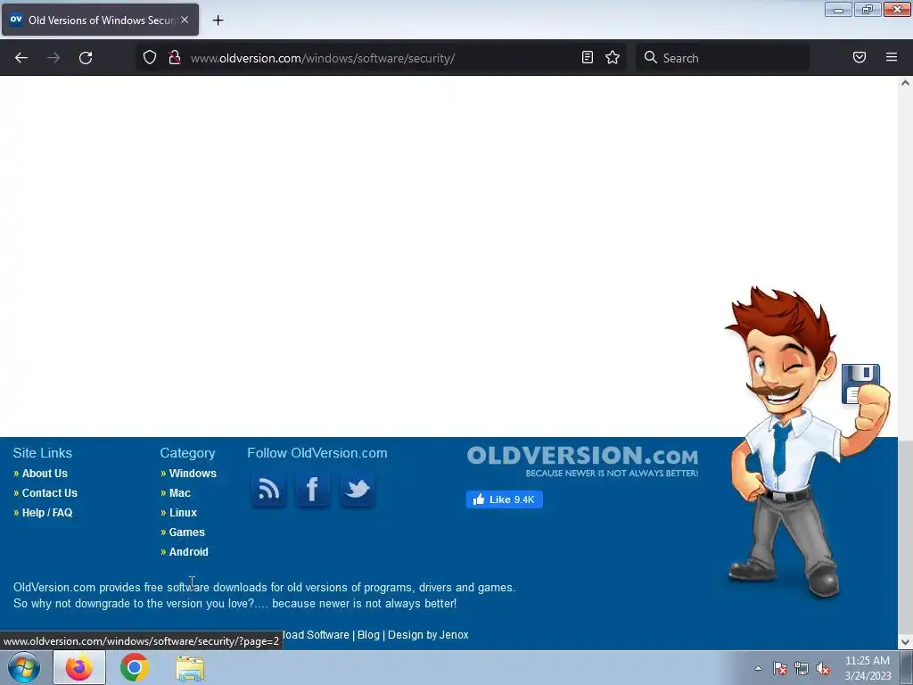Click the Facebook Like 9.4K button
This screenshot has width=913, height=685.
pyautogui.click(x=505, y=499)
